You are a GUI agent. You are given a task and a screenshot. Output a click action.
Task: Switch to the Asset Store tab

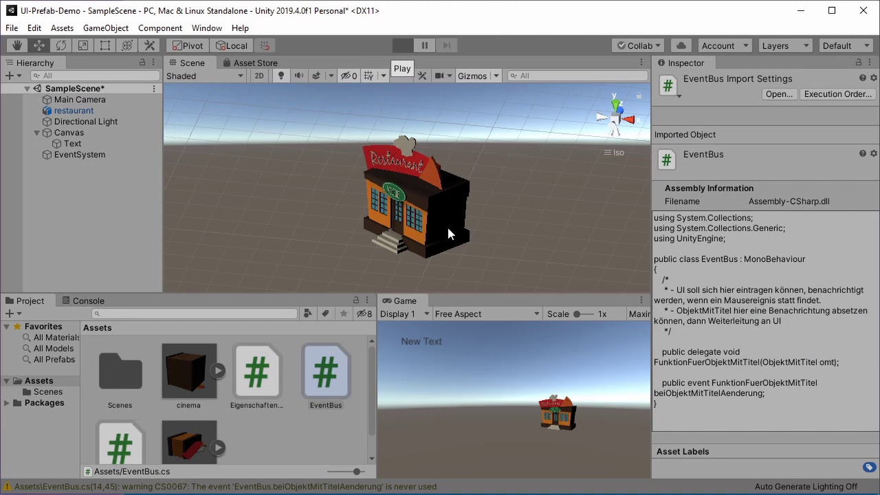(x=250, y=63)
